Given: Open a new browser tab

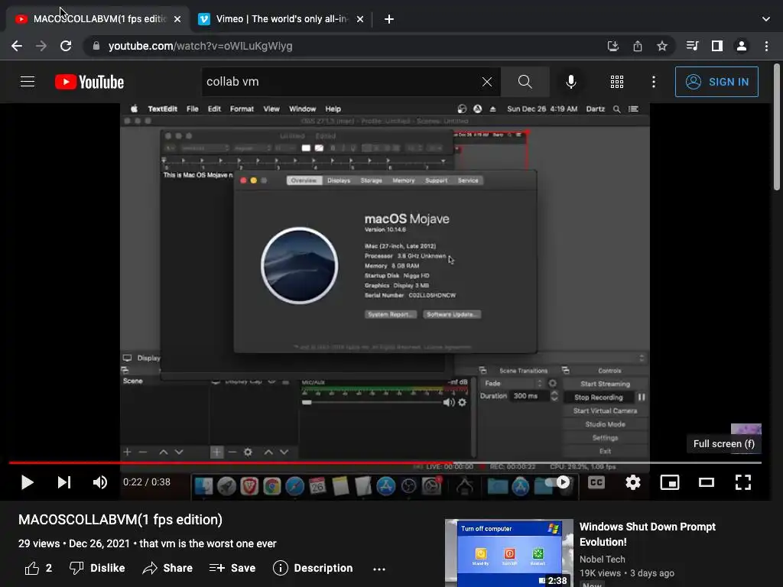Looking at the screenshot, I should (389, 19).
